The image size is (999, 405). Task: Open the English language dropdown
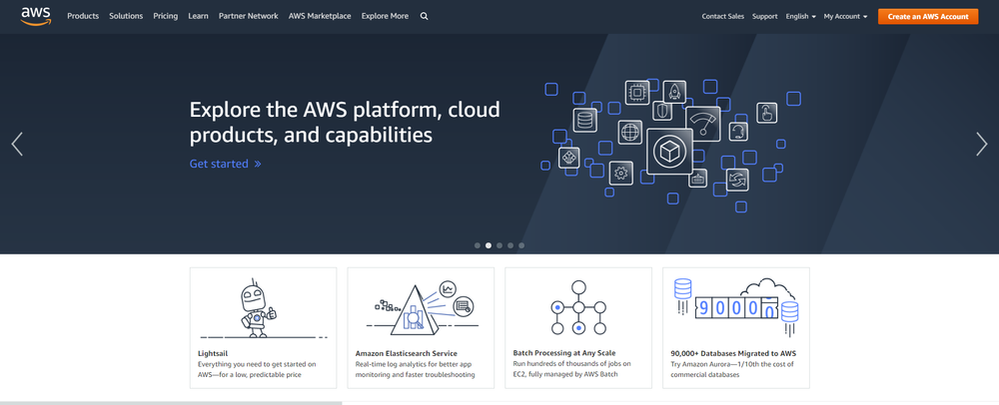pyautogui.click(x=801, y=17)
